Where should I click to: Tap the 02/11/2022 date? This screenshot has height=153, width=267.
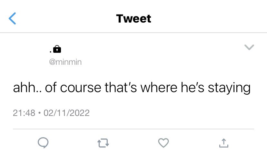[x=66, y=113]
